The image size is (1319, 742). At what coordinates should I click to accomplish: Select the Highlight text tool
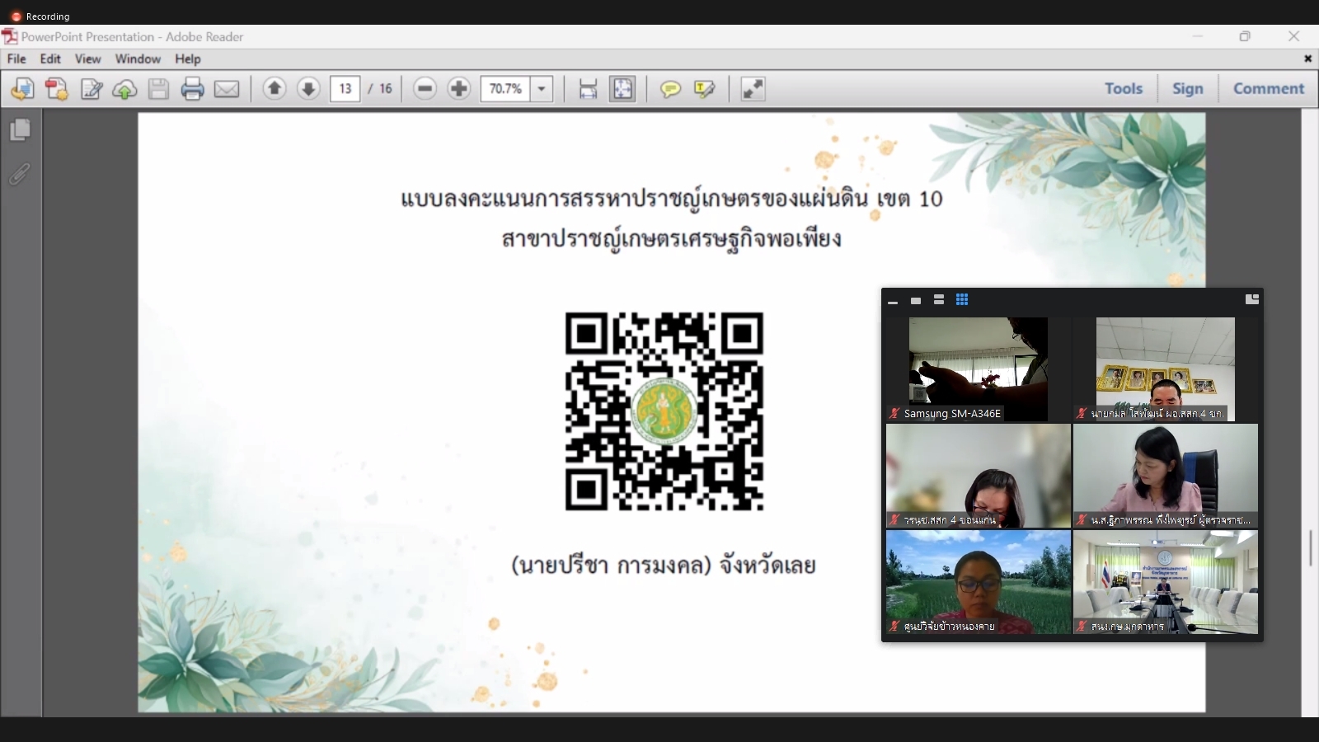pyautogui.click(x=704, y=89)
